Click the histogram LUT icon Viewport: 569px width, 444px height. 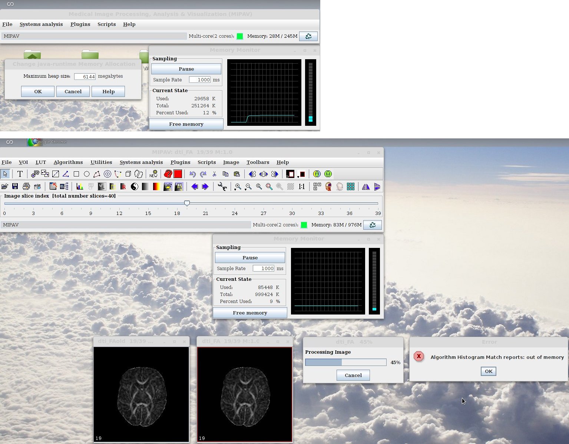(x=79, y=186)
